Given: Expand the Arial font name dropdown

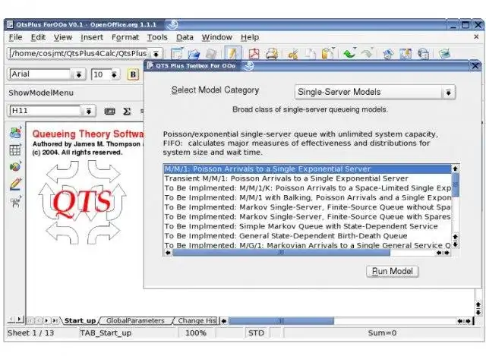Looking at the screenshot, I should tap(79, 74).
